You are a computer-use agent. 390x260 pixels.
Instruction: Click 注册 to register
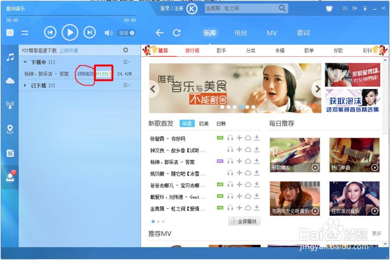click(x=179, y=9)
